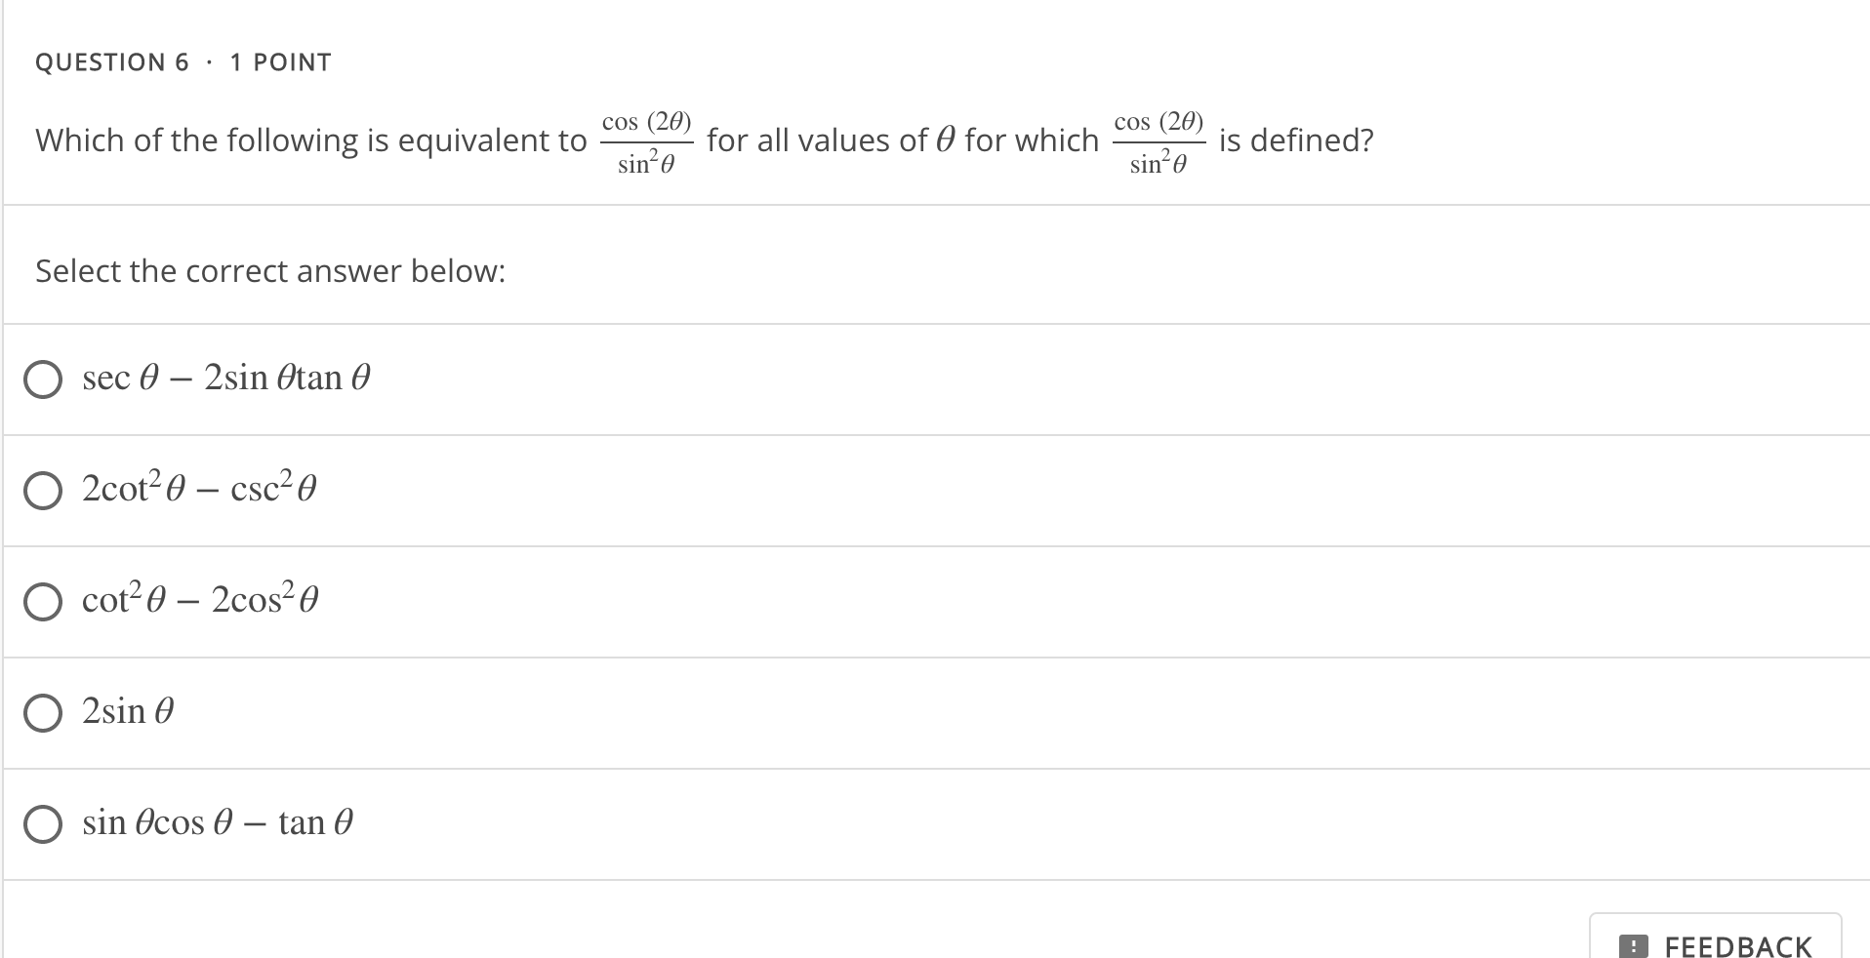Image resolution: width=1870 pixels, height=958 pixels.
Task: Click the first cos(2θ)/sin²θ fraction
Action: pyautogui.click(x=647, y=140)
